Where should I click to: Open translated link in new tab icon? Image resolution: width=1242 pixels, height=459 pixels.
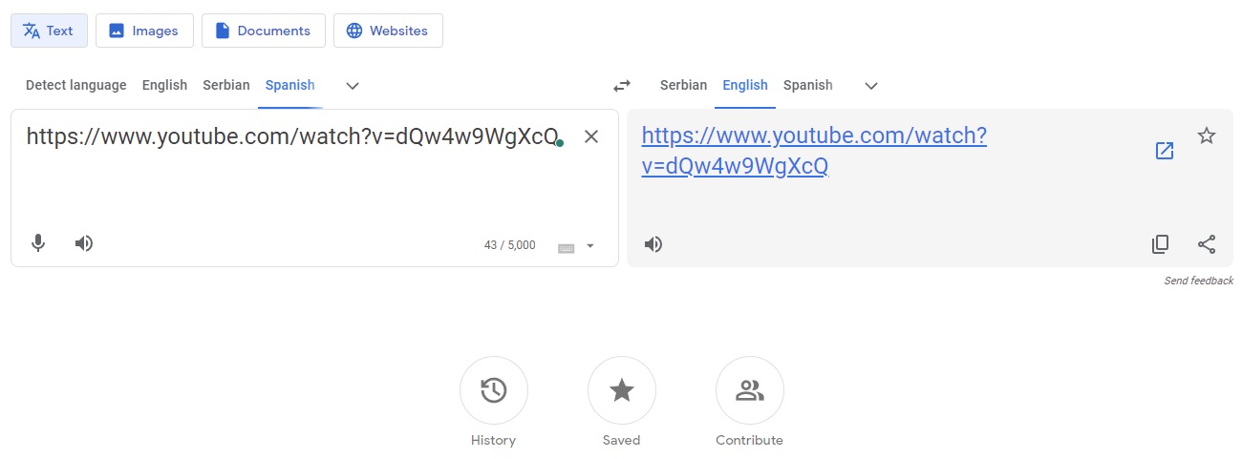coord(1165,151)
